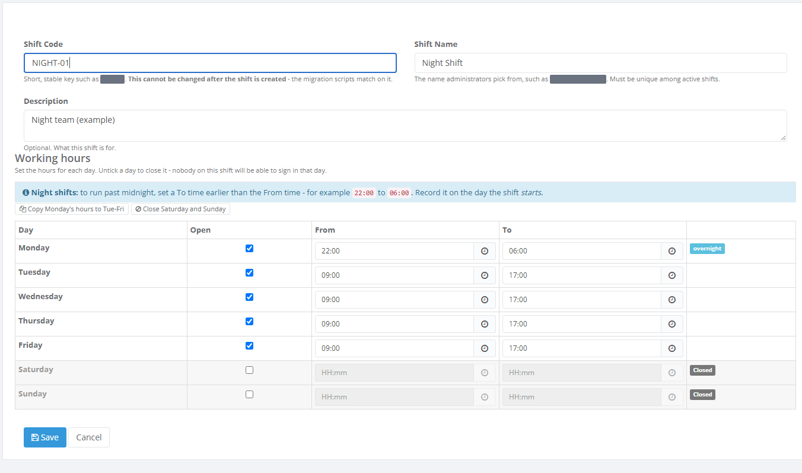The width and height of the screenshot is (802, 473).
Task: Click the overnight badge on Monday row
Action: (707, 249)
